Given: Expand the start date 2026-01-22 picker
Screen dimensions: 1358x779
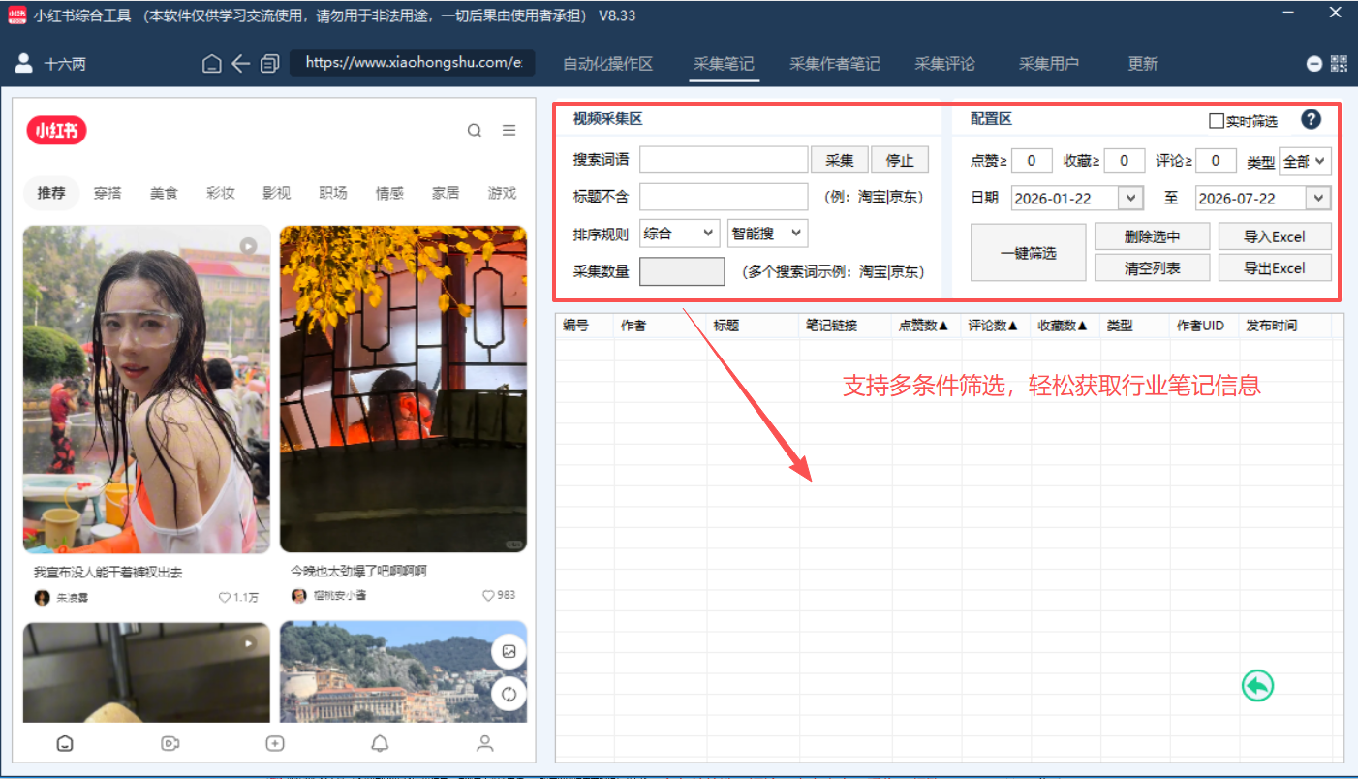Looking at the screenshot, I should (1130, 198).
